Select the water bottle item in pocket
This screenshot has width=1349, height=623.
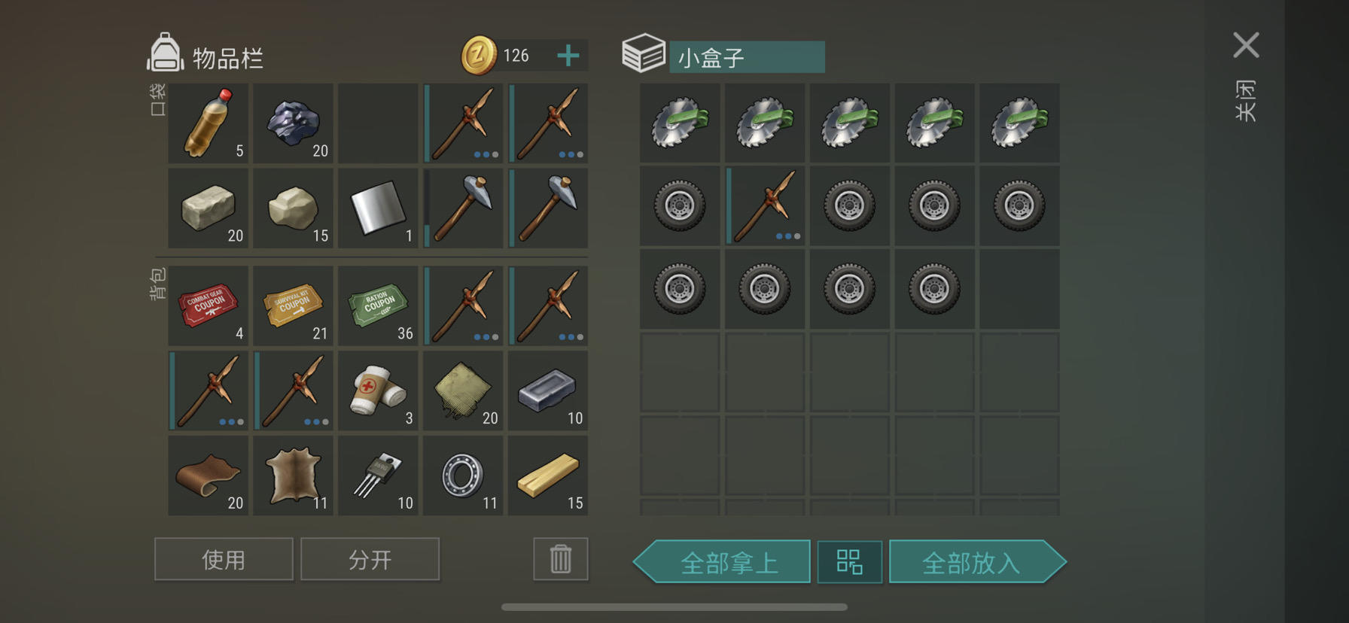208,123
